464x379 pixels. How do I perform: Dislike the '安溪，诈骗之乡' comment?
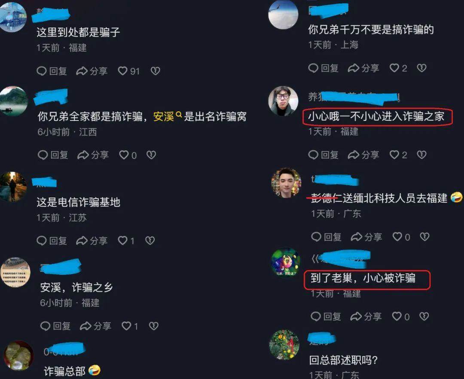point(153,326)
